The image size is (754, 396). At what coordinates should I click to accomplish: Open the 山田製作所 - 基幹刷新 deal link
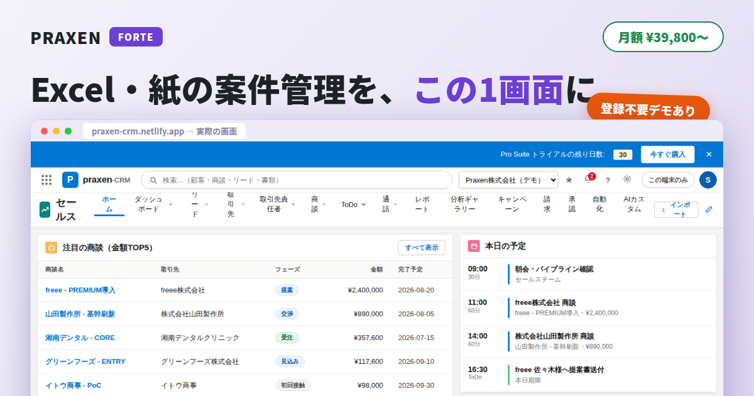[80, 314]
